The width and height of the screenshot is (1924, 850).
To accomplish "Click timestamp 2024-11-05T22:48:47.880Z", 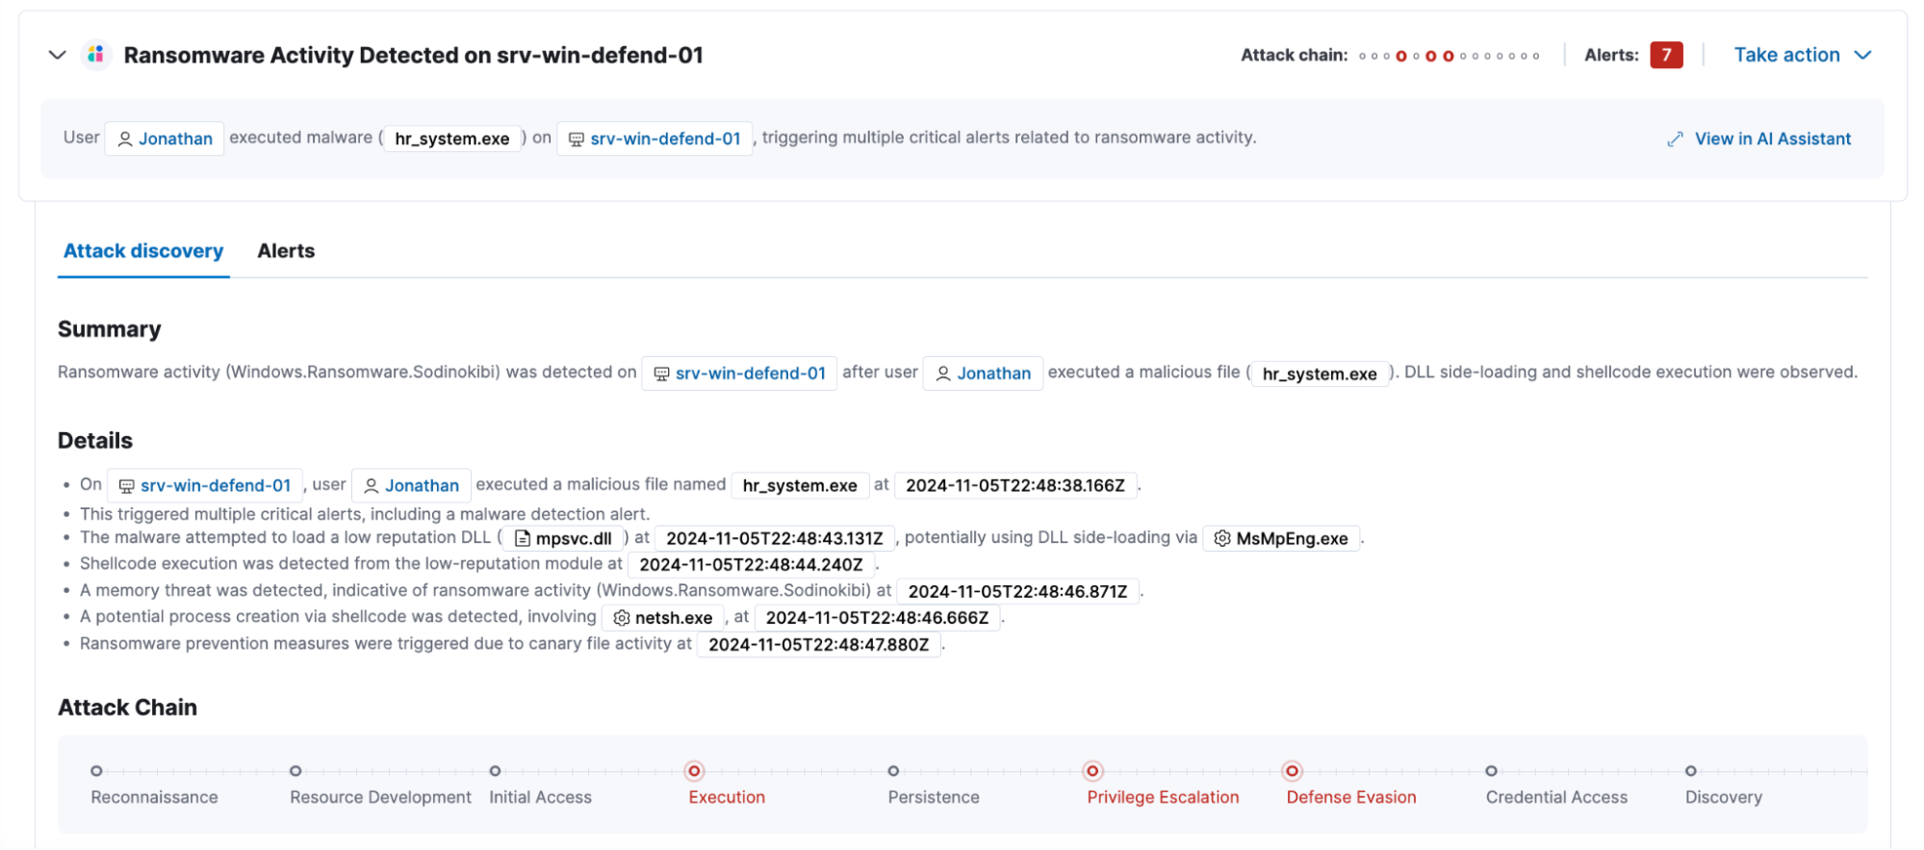I will pos(818,644).
